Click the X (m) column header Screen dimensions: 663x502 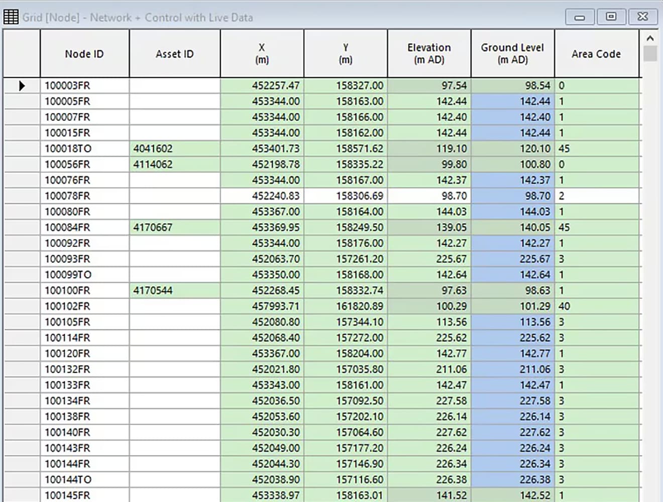262,54
